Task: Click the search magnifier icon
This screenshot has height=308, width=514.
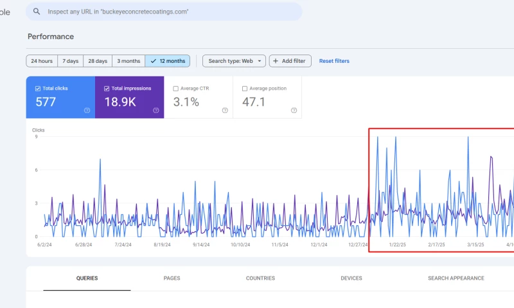Action: click(x=37, y=12)
